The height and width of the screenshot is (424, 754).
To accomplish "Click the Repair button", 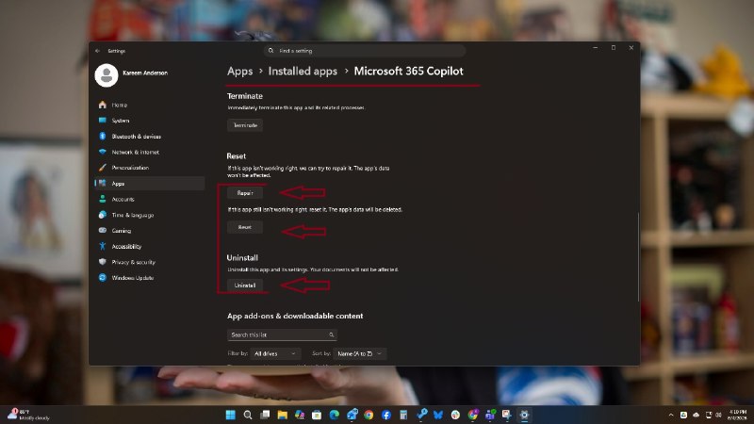I will click(x=245, y=193).
